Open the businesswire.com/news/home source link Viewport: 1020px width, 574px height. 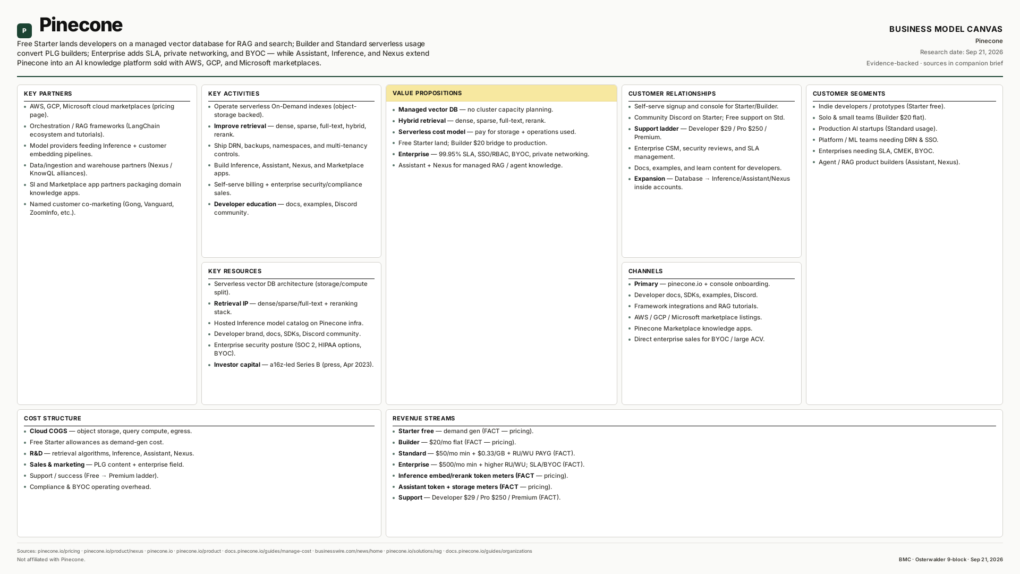click(348, 551)
